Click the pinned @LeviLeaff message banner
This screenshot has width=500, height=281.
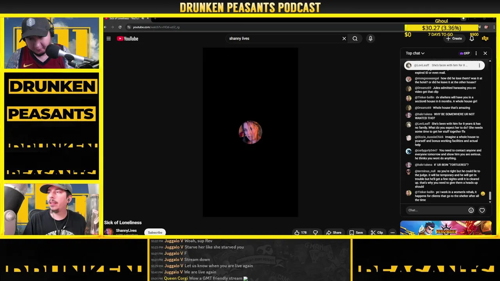(x=444, y=66)
